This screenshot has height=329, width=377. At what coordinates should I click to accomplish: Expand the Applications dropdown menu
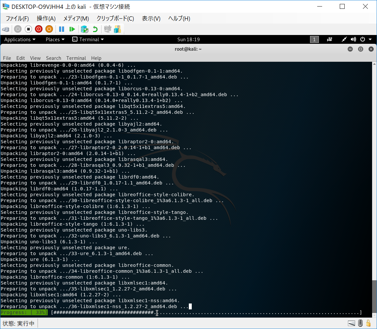pyautogui.click(x=20, y=40)
